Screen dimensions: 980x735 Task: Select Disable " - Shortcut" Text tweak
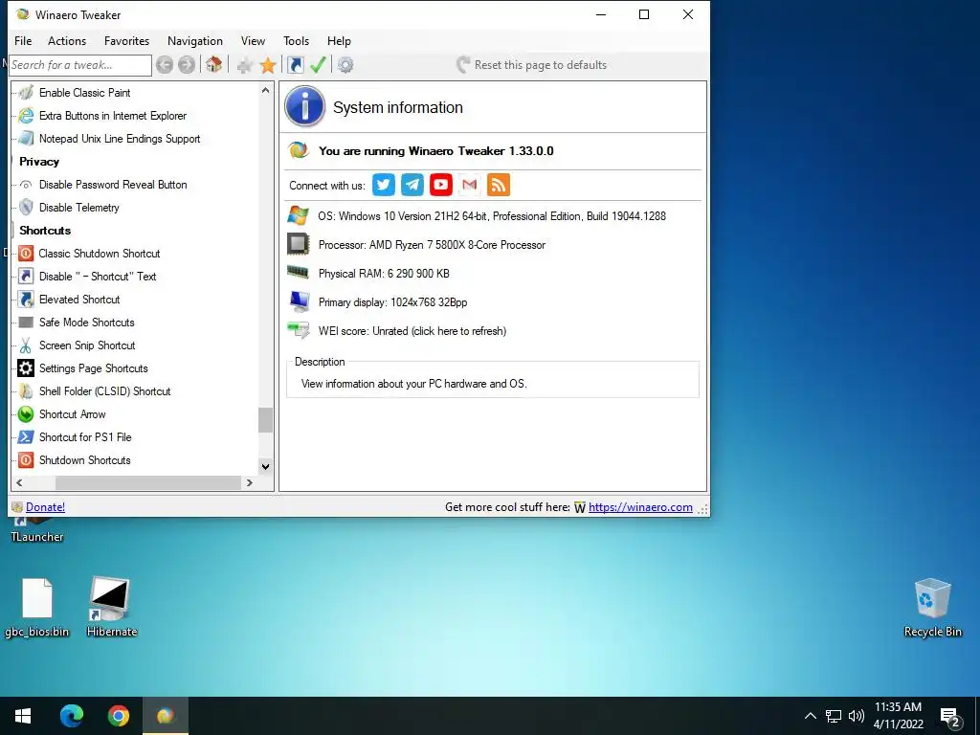coord(98,277)
